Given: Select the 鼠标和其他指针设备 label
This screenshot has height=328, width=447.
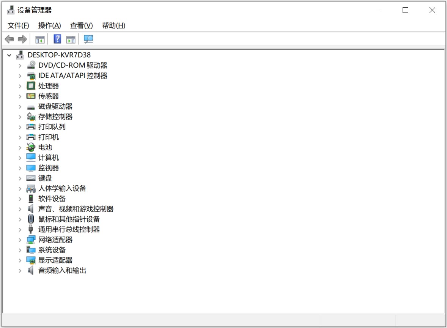Looking at the screenshot, I should 69,219.
